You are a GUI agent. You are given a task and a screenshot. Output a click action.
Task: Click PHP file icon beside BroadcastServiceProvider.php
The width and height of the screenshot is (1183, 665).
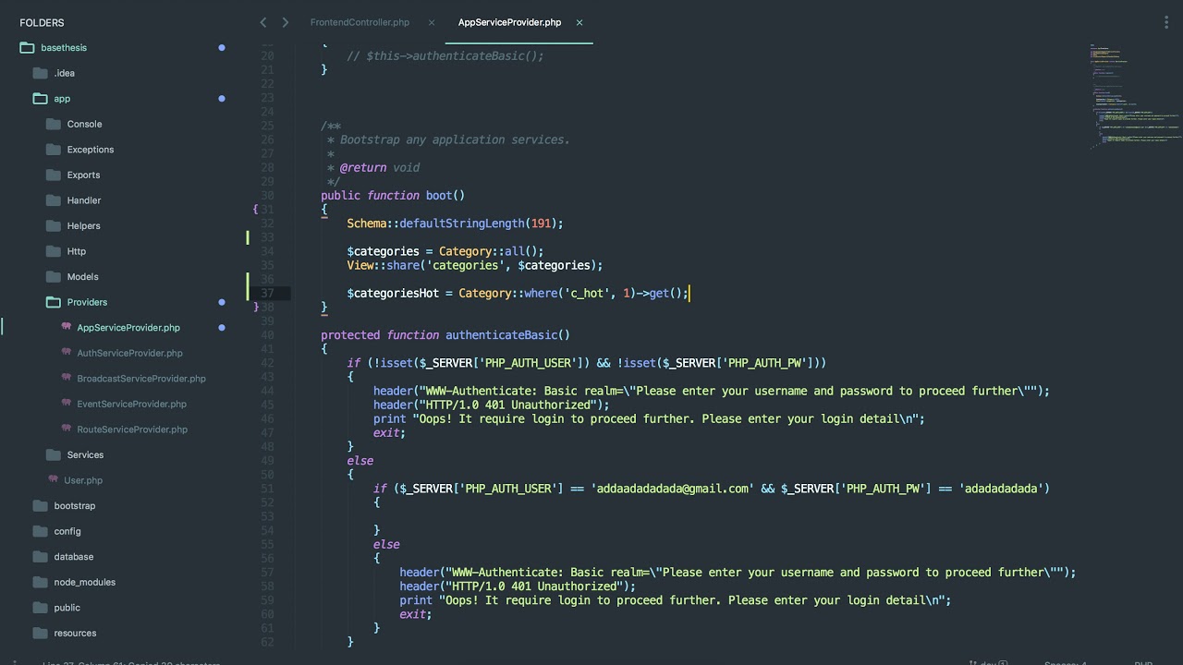pyautogui.click(x=67, y=378)
